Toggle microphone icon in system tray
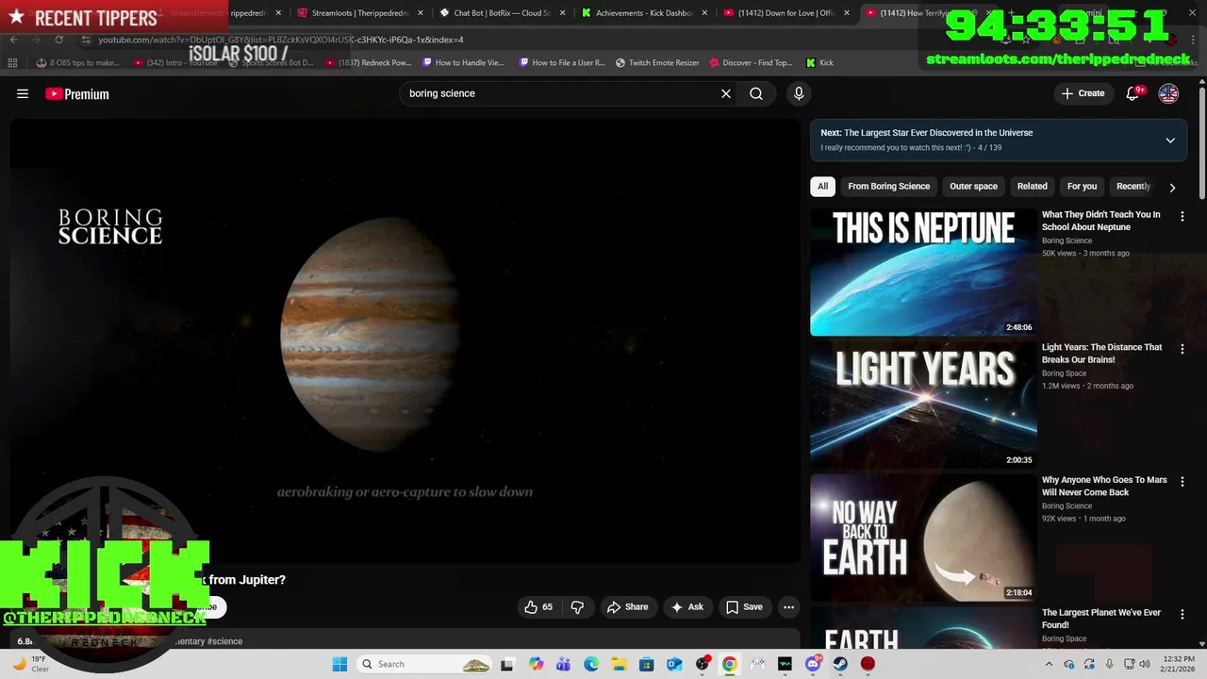Viewport: 1207px width, 679px height. click(x=1109, y=664)
